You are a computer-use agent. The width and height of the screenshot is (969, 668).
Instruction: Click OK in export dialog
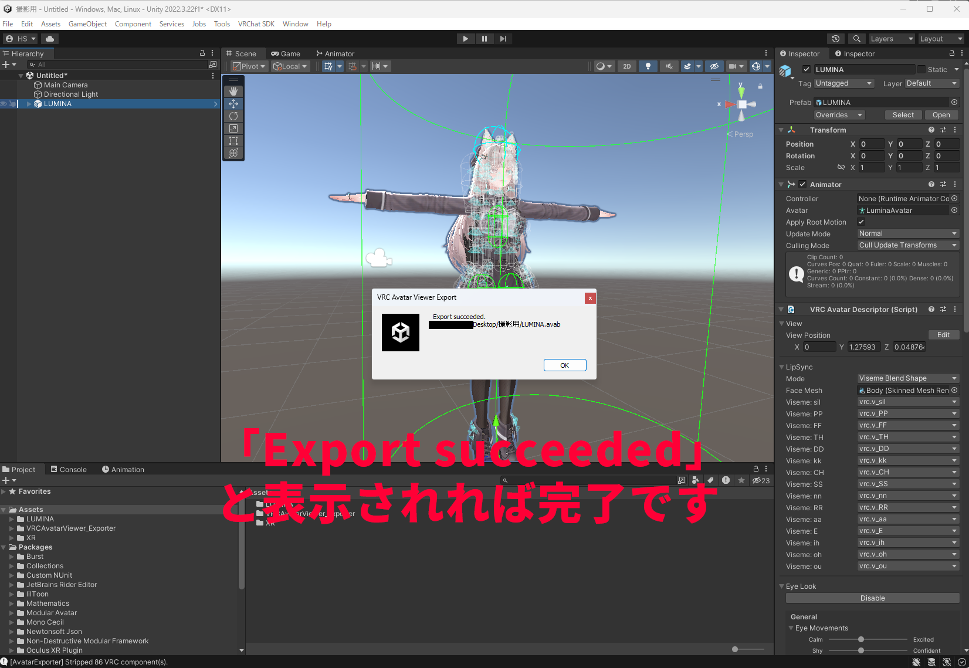point(564,365)
